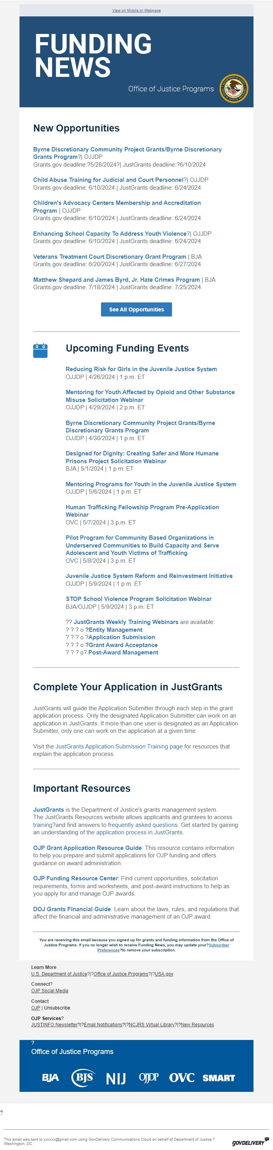Open NCJRS Virtual Library link
Screen dimensions: 273x1150
(x=152, y=1025)
